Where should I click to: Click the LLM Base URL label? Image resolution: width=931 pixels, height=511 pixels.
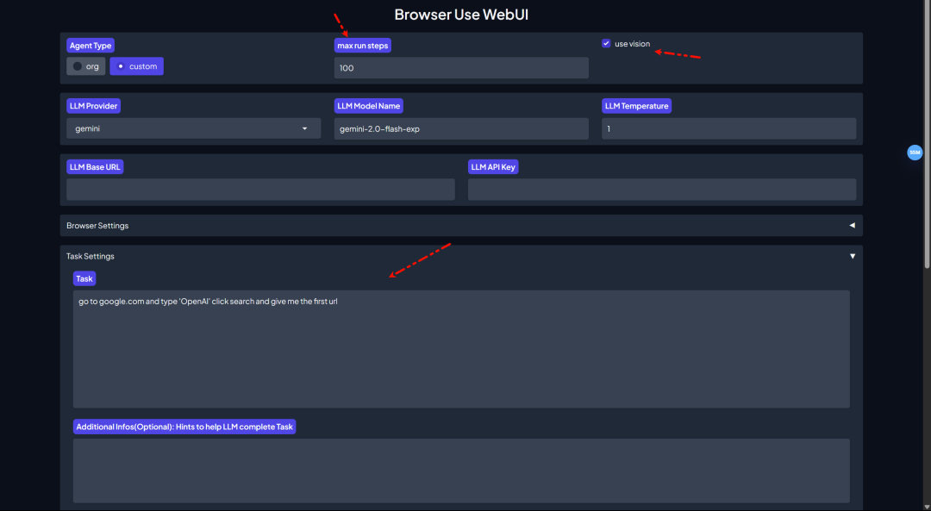(x=95, y=167)
